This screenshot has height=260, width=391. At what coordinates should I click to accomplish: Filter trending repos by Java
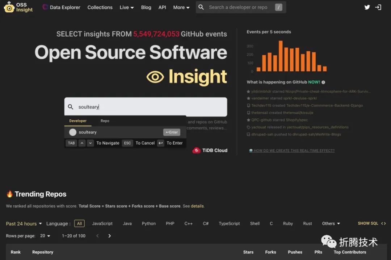click(127, 223)
